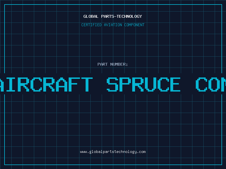Click the CERTIFIED AVIATION COMPONENT subtitle

click(113, 25)
